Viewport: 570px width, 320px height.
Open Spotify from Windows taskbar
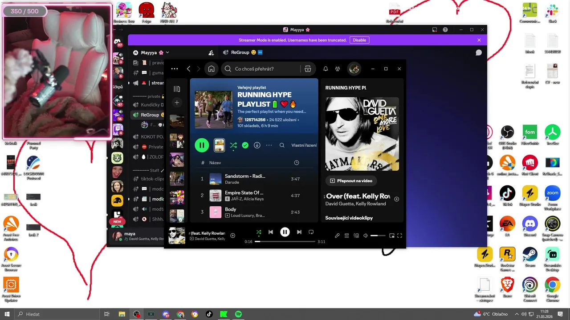[238, 314]
